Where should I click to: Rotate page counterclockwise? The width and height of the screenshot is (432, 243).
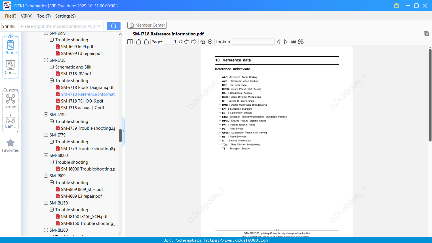coord(138,42)
